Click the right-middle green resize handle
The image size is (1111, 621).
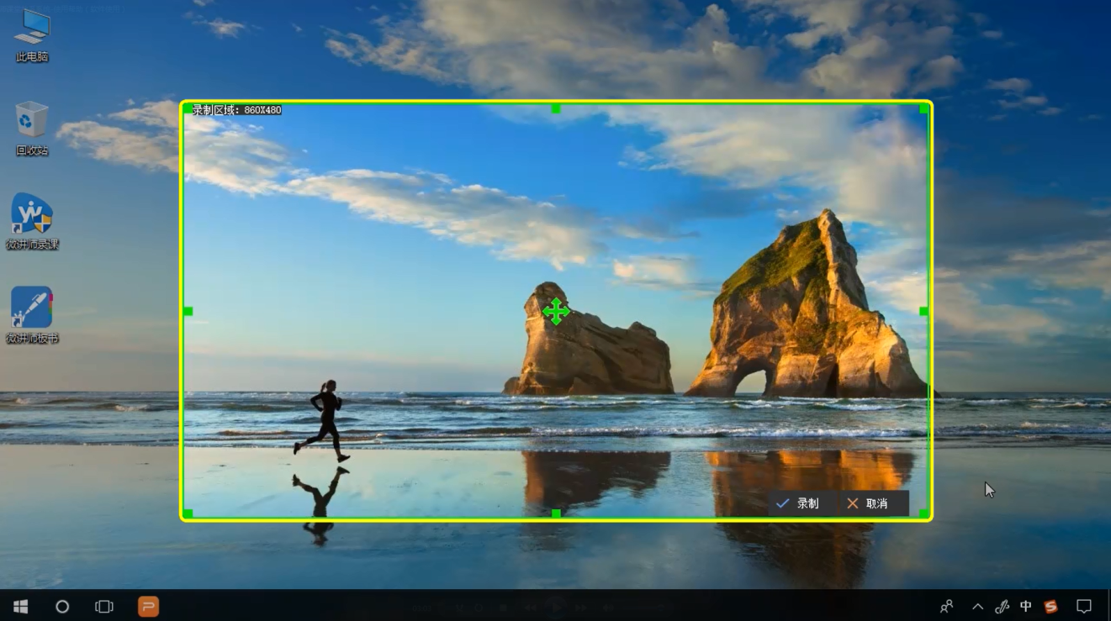click(x=924, y=311)
